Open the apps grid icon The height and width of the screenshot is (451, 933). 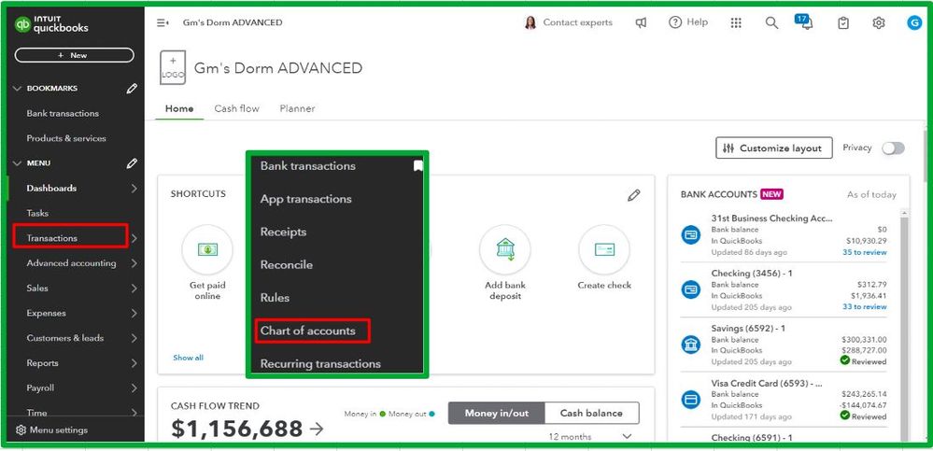tap(736, 22)
